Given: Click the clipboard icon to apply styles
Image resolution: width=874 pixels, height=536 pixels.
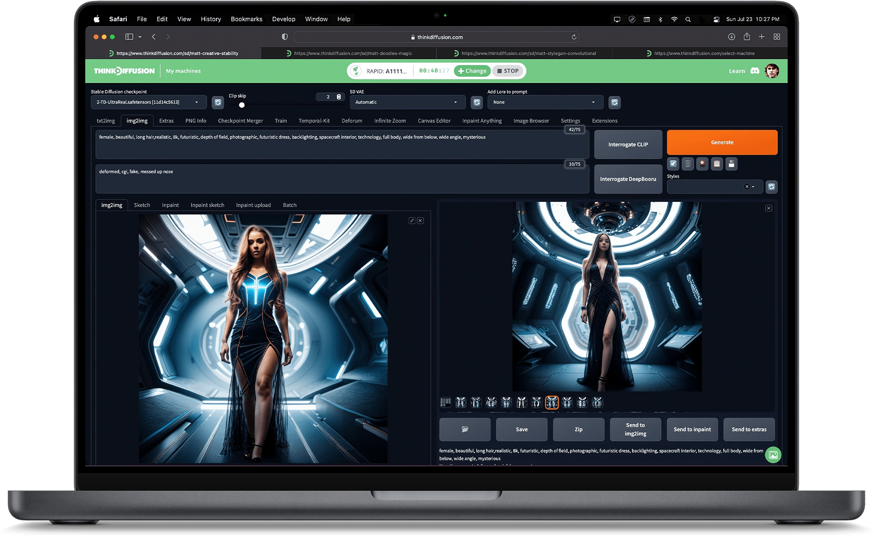Looking at the screenshot, I should (717, 164).
